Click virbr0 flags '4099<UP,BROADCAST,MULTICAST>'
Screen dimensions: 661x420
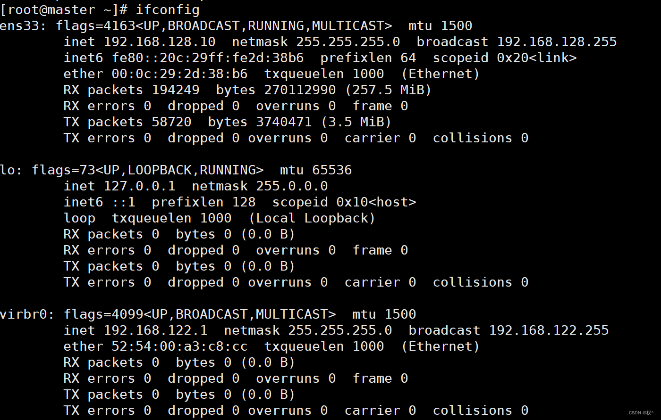pyautogui.click(x=224, y=314)
